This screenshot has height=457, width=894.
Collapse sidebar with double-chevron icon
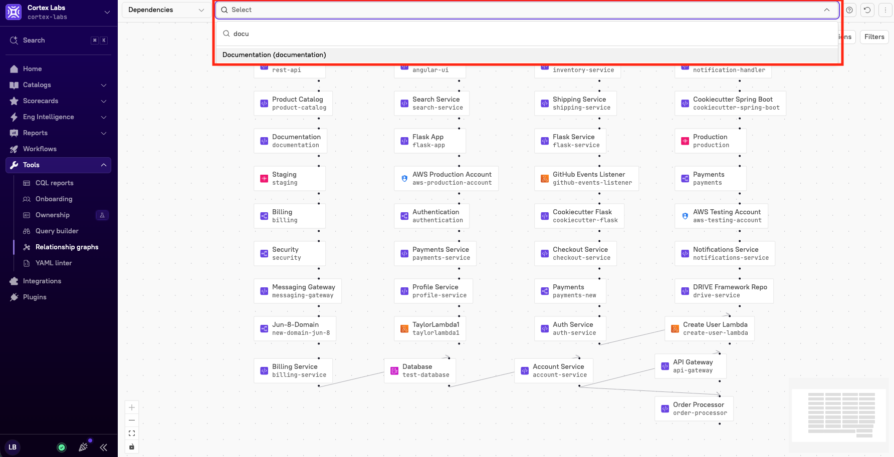point(104,447)
